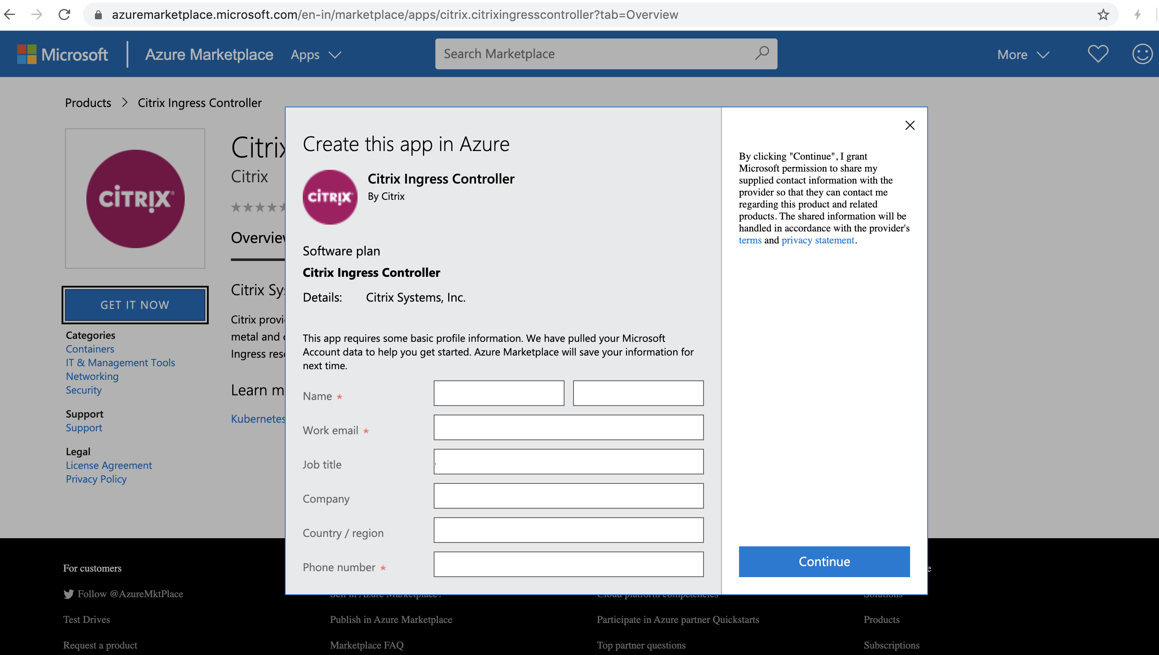Click the lightning bolt extension icon
This screenshot has width=1159, height=655.
click(1138, 15)
